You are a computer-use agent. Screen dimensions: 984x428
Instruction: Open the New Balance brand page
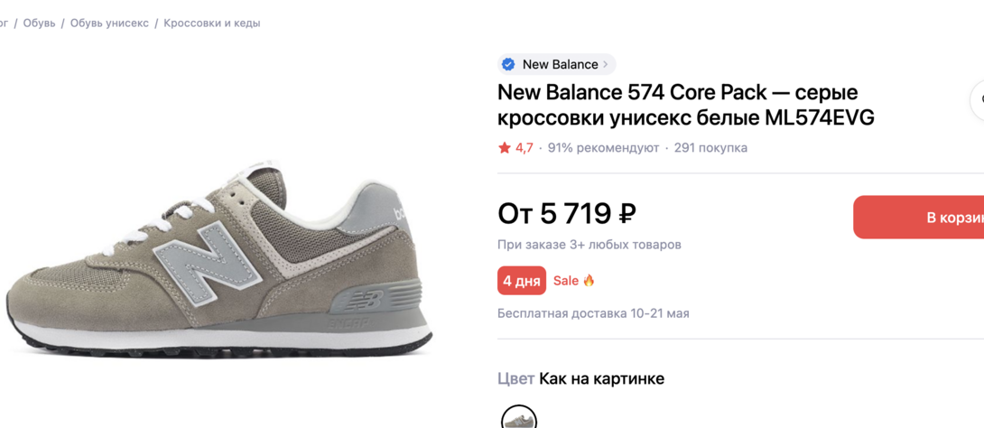pyautogui.click(x=560, y=64)
